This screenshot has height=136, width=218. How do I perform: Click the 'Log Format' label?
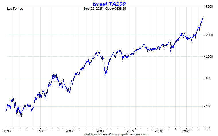coord(15,9)
